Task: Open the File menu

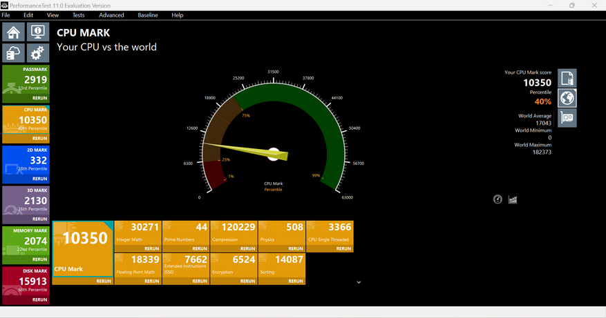Action: coord(6,15)
